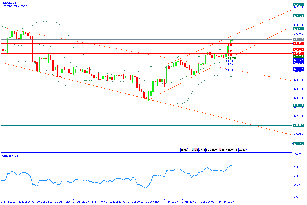Image resolution: width=307 pixels, height=205 pixels.
Task: Click the red 0.68273 price label
Action: [298, 43]
